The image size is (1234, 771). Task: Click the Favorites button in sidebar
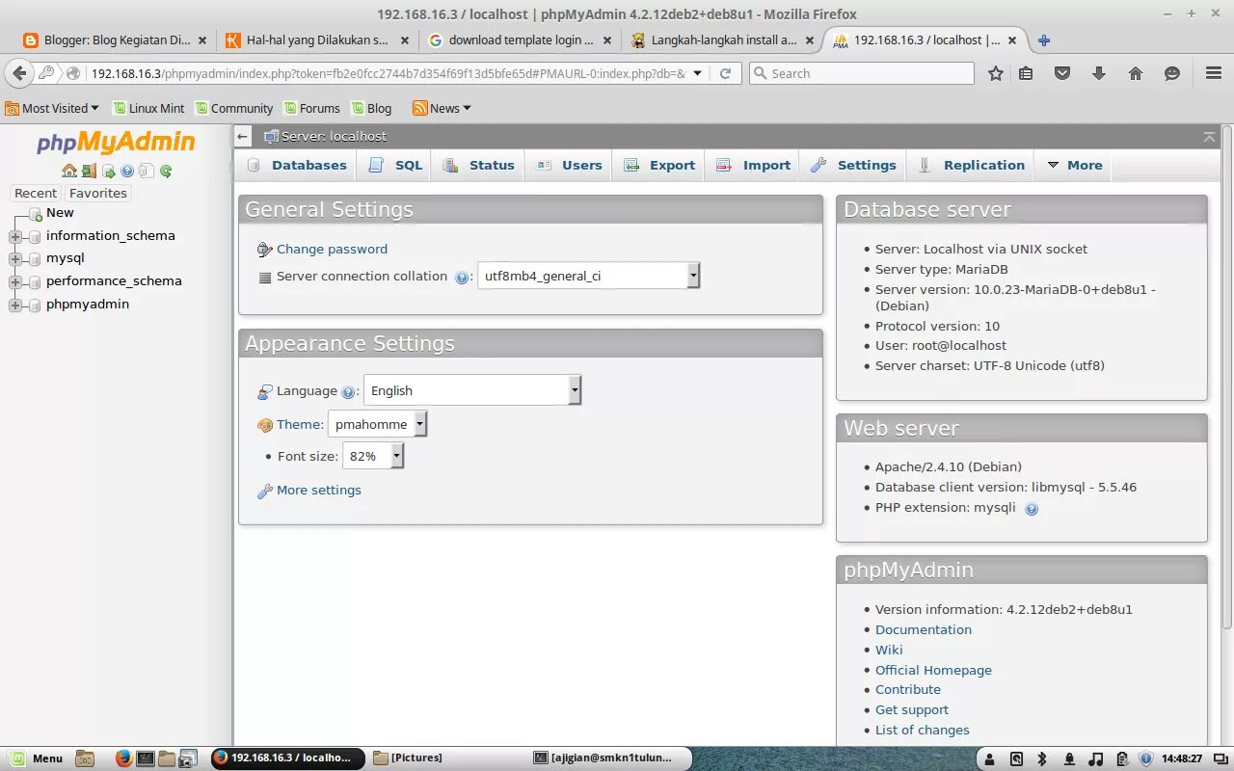pyautogui.click(x=97, y=193)
